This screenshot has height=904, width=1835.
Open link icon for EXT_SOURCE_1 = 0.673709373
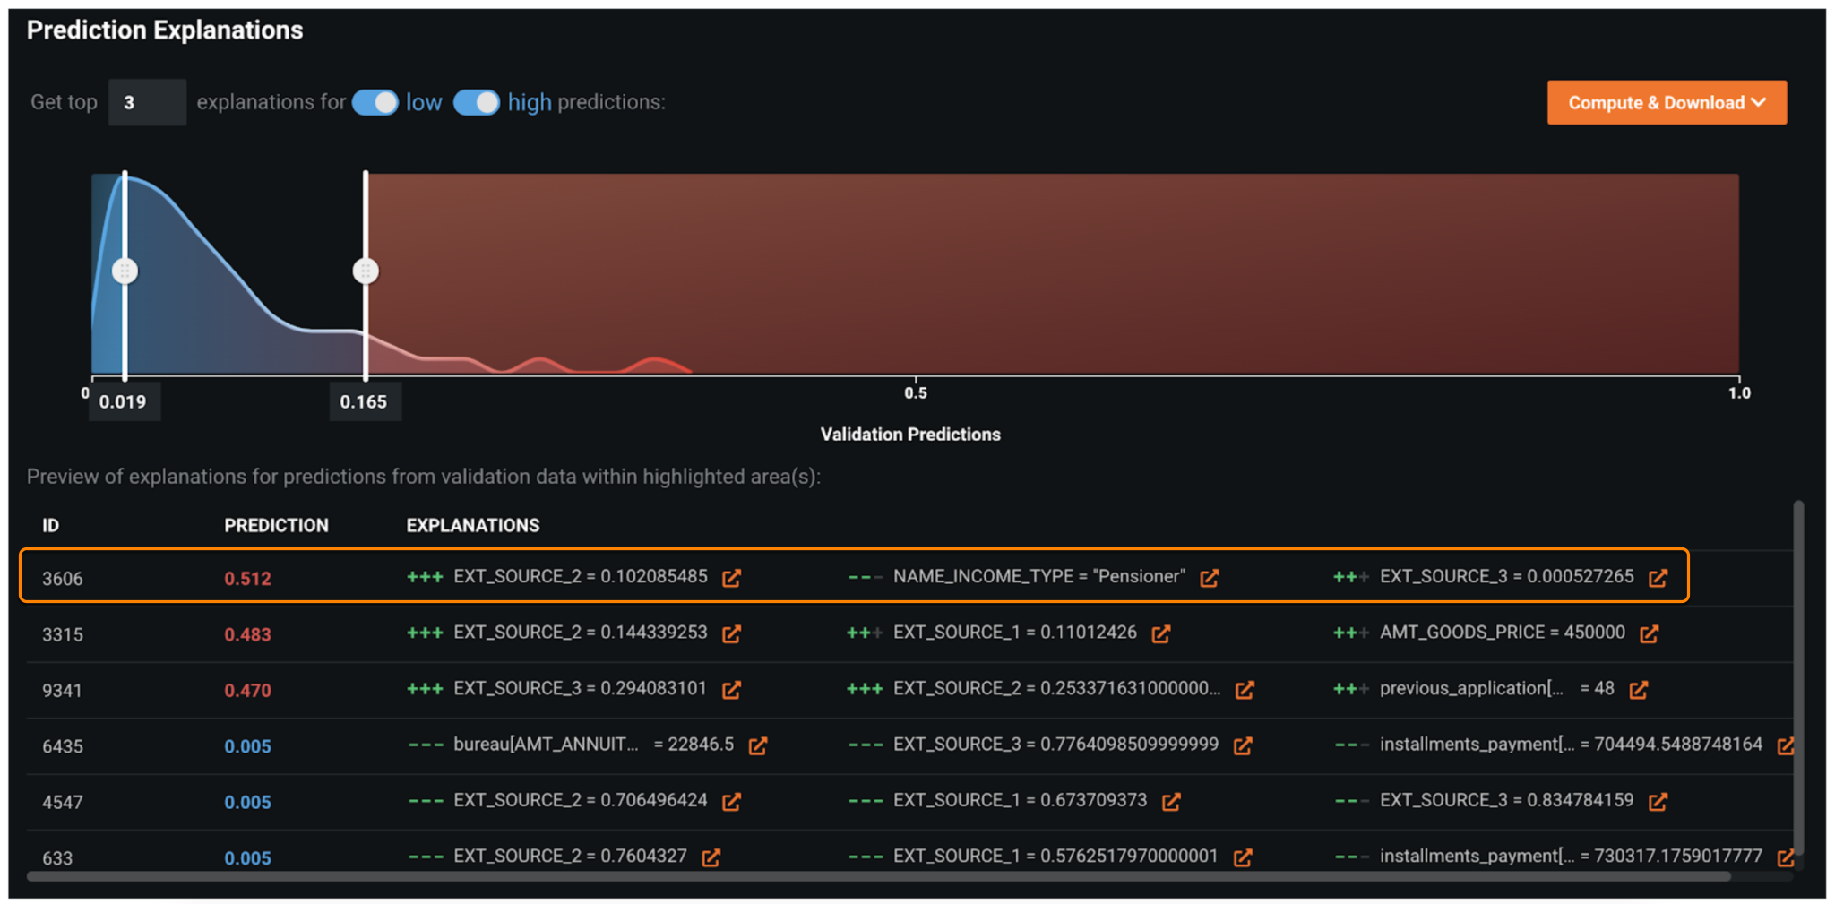[x=1170, y=802]
